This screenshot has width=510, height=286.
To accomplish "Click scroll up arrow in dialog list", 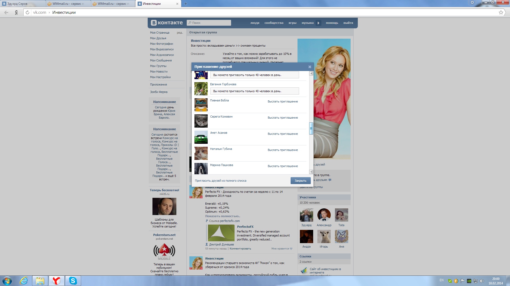I will (311, 73).
